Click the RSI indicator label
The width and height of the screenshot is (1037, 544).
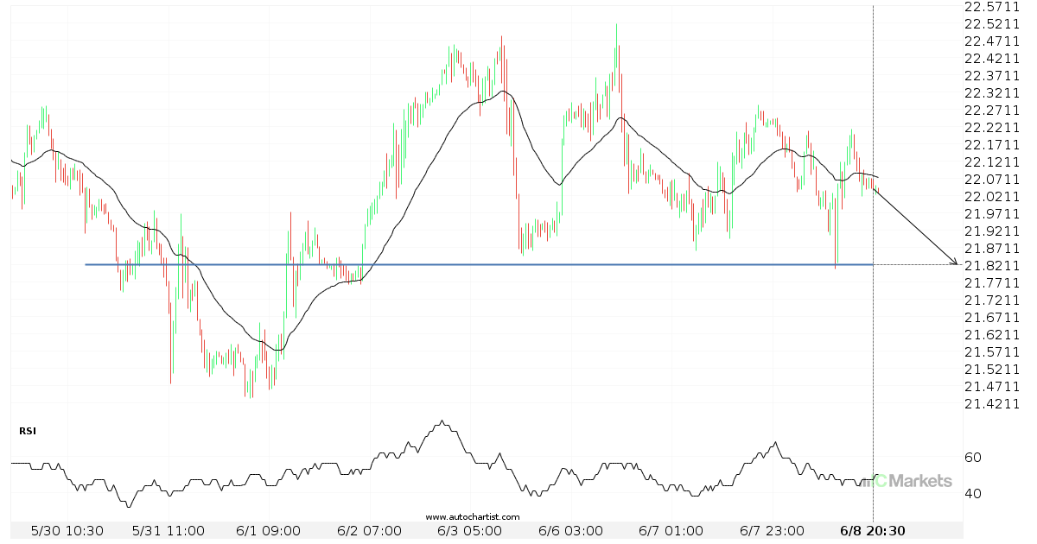point(27,430)
